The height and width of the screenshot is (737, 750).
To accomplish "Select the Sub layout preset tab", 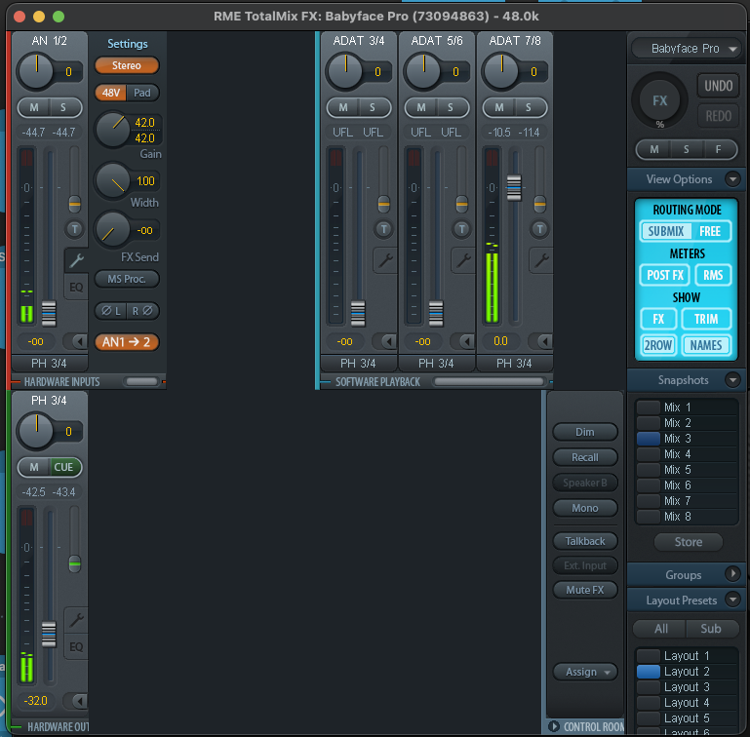I will pyautogui.click(x=711, y=629).
